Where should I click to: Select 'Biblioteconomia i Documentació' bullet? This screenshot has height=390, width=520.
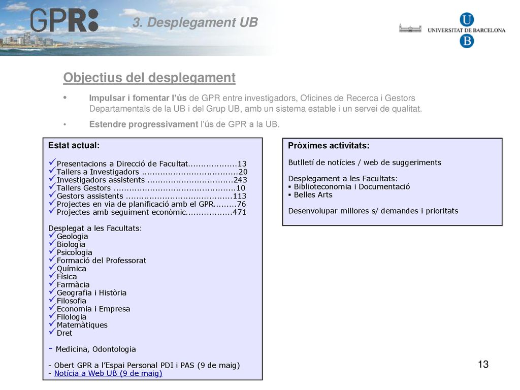pyautogui.click(x=349, y=187)
